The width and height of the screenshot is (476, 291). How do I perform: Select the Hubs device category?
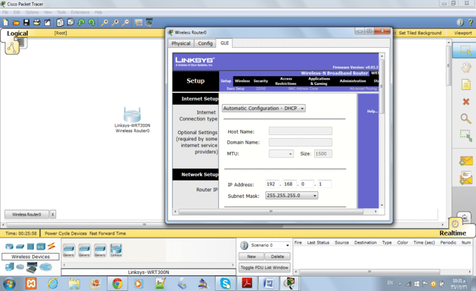coord(30,246)
